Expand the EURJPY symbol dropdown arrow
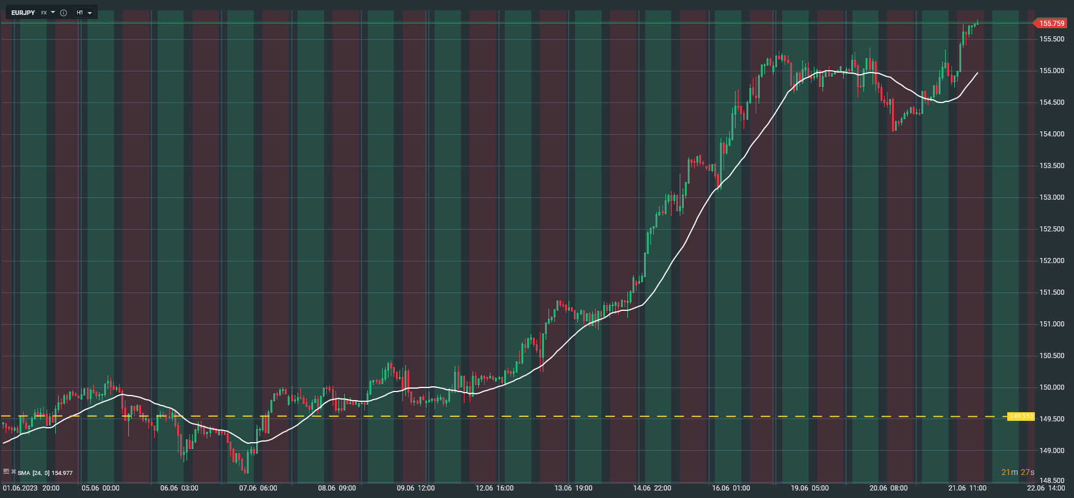The image size is (1074, 498). (x=53, y=12)
